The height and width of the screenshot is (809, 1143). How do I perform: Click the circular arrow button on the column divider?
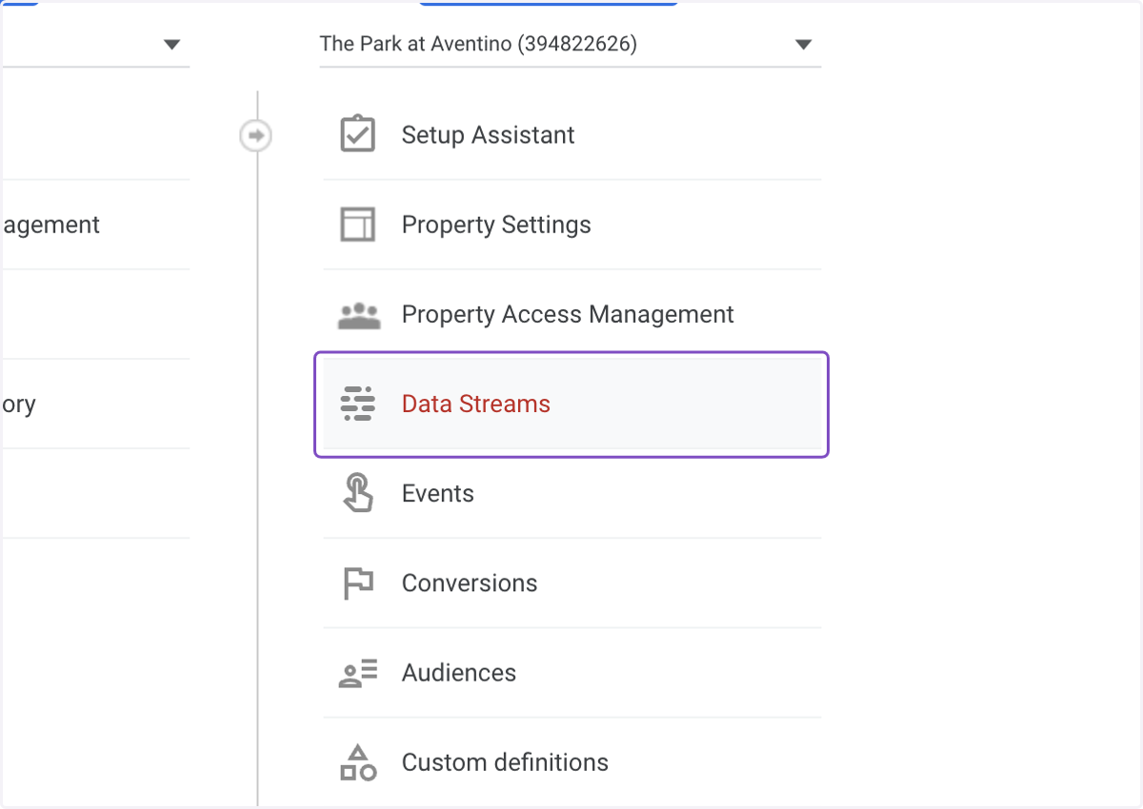tap(255, 136)
